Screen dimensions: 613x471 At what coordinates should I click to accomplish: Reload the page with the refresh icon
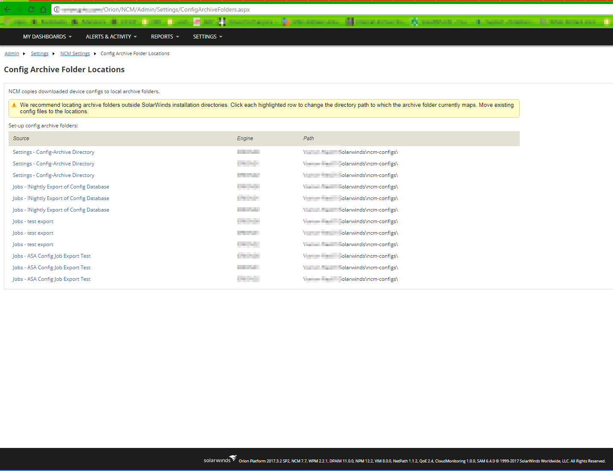pyautogui.click(x=31, y=9)
